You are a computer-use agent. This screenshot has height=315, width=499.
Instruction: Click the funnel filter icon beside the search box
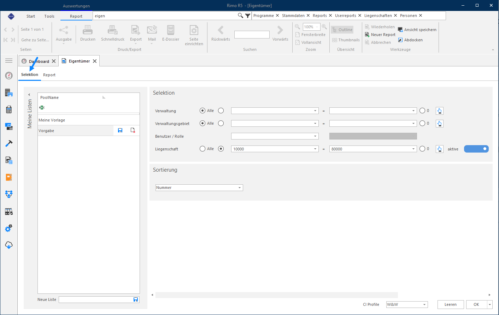(248, 16)
